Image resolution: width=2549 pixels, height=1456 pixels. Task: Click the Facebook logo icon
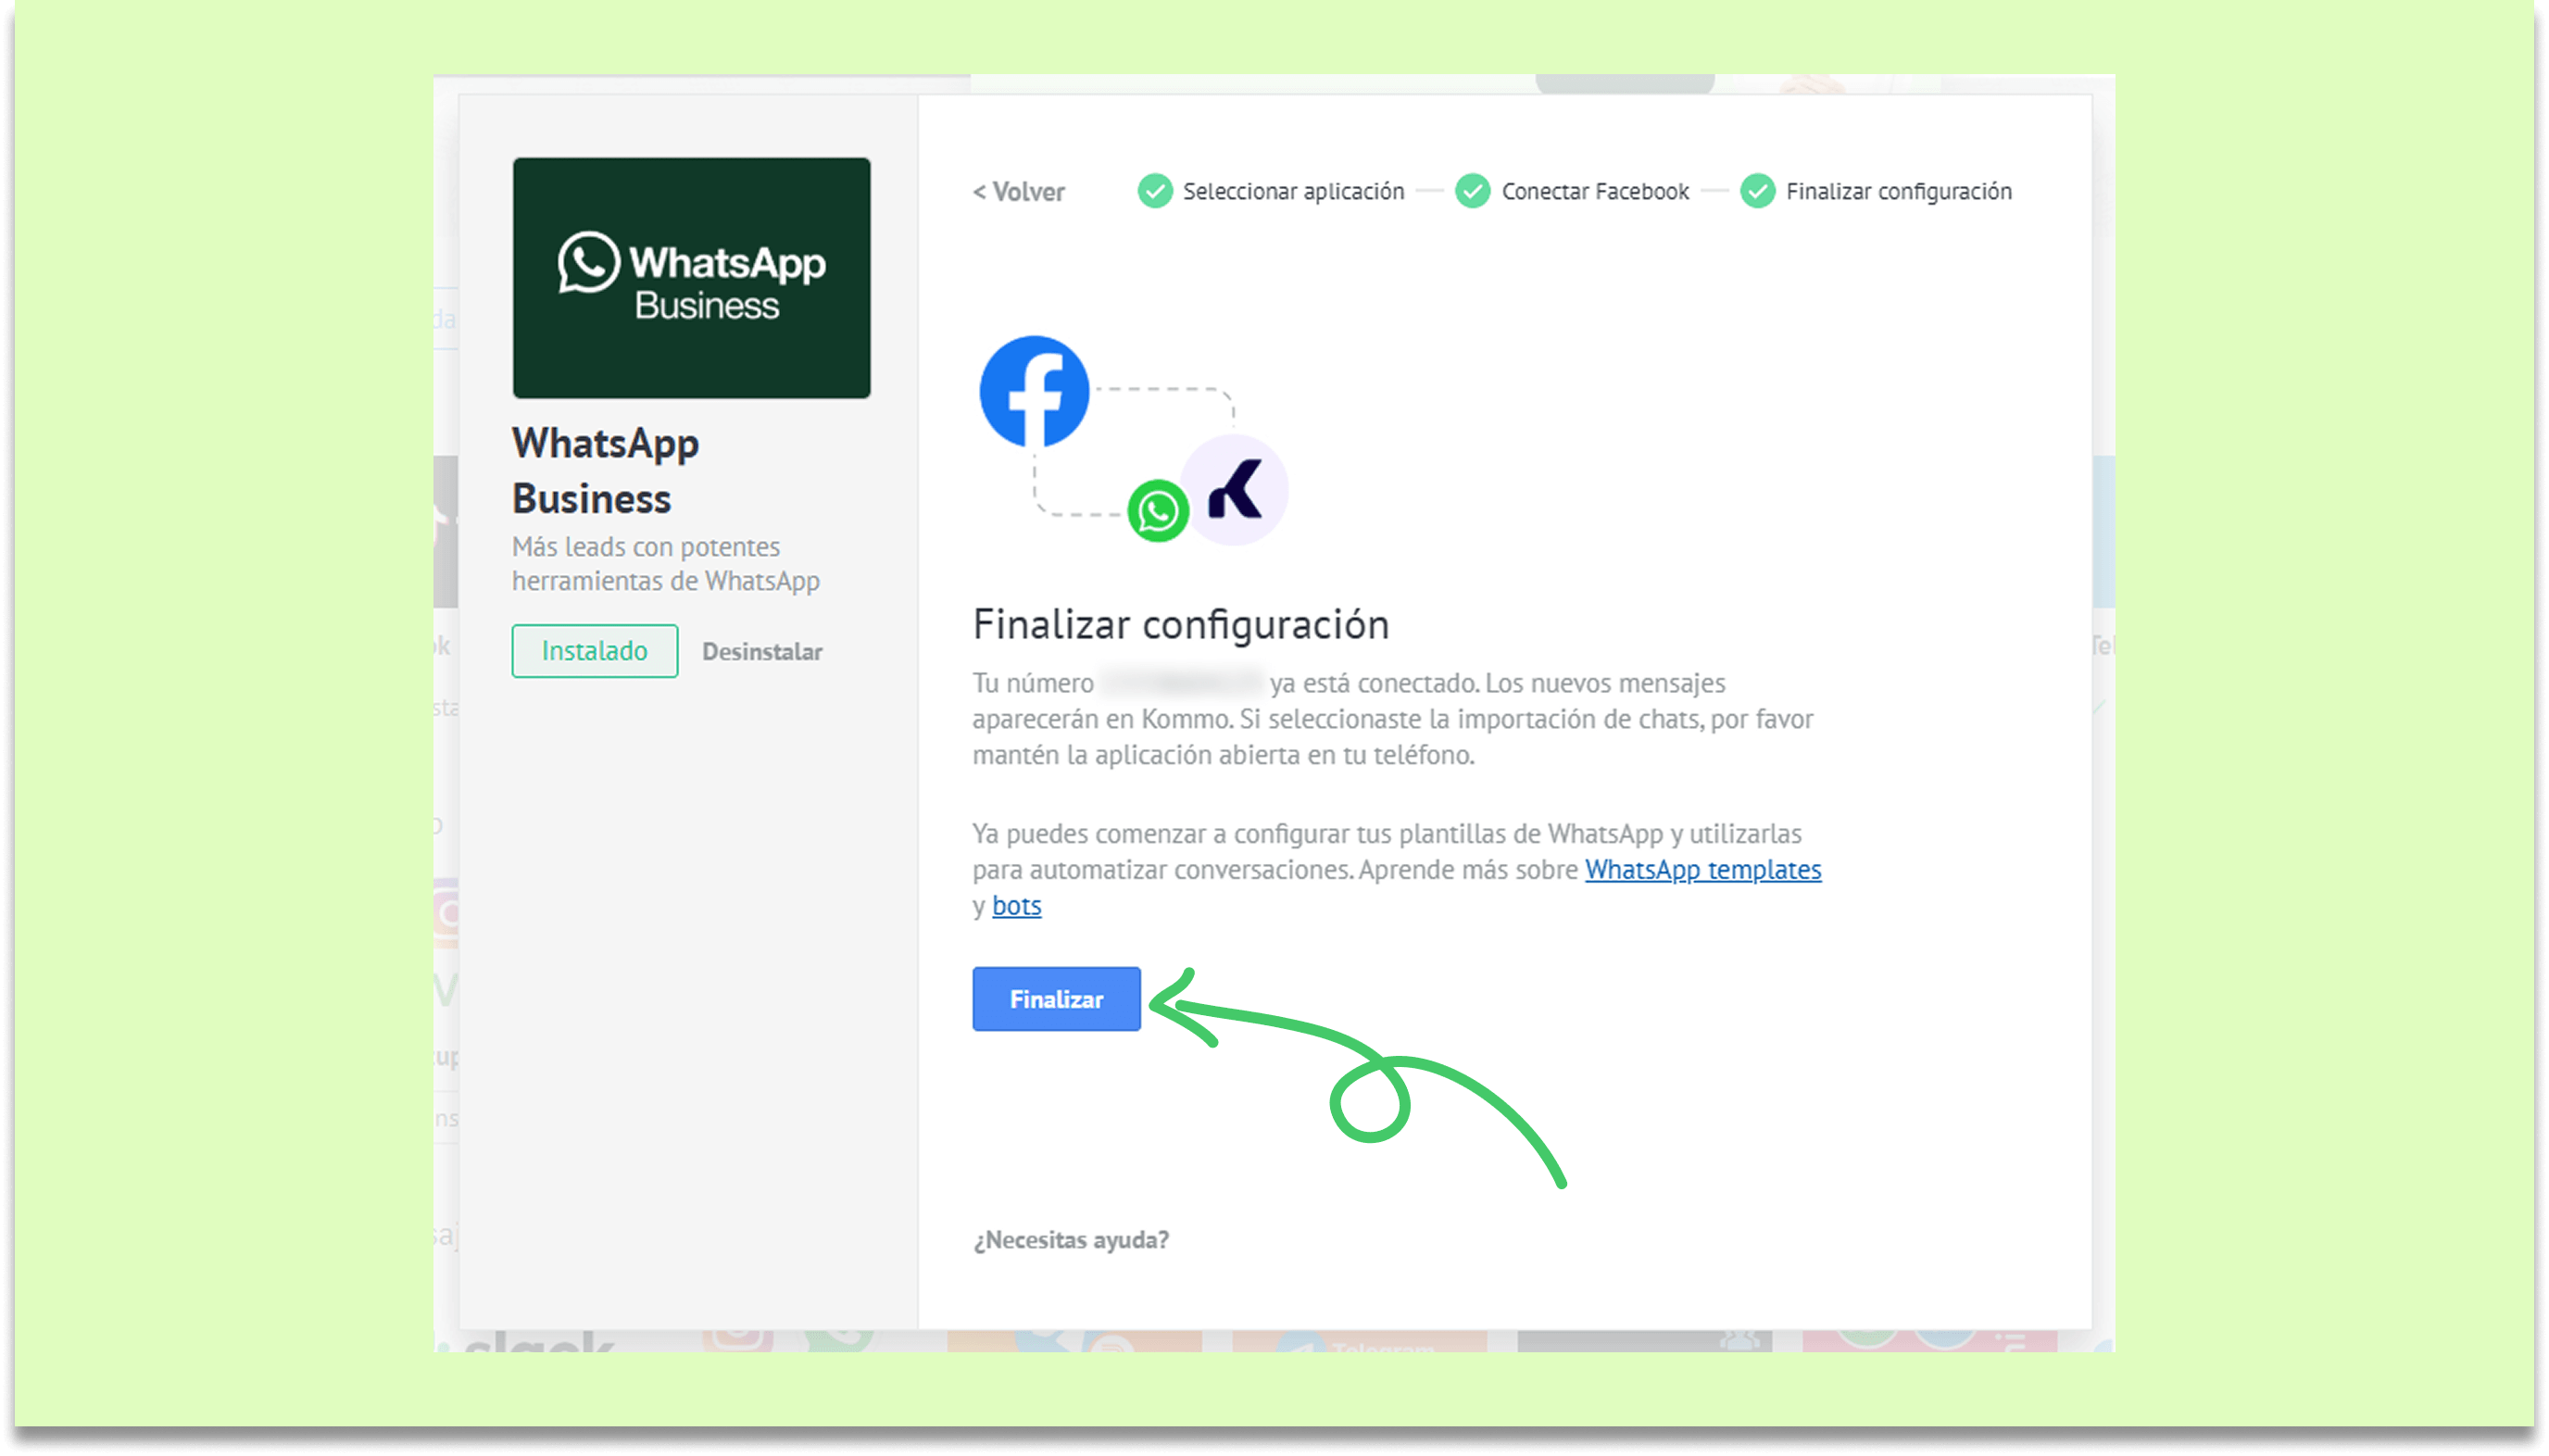tap(1033, 391)
